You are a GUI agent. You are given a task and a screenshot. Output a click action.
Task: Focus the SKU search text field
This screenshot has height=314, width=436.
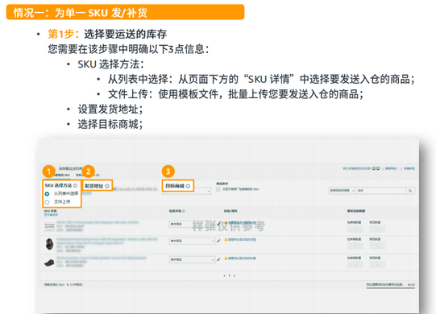[380, 191]
